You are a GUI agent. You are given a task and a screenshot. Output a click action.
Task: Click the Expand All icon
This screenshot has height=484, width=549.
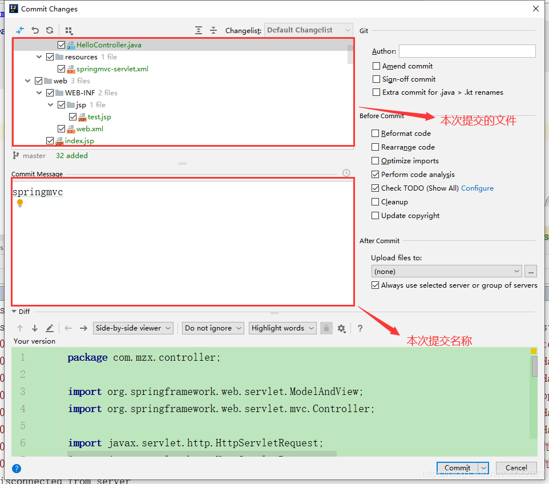pyautogui.click(x=199, y=30)
